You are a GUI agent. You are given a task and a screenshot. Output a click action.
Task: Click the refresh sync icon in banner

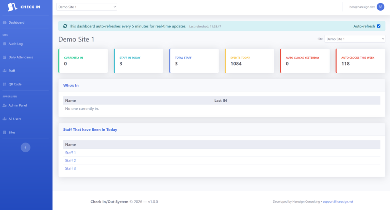[x=65, y=26]
